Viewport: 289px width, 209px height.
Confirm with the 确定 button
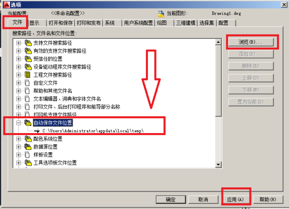coord(171,199)
